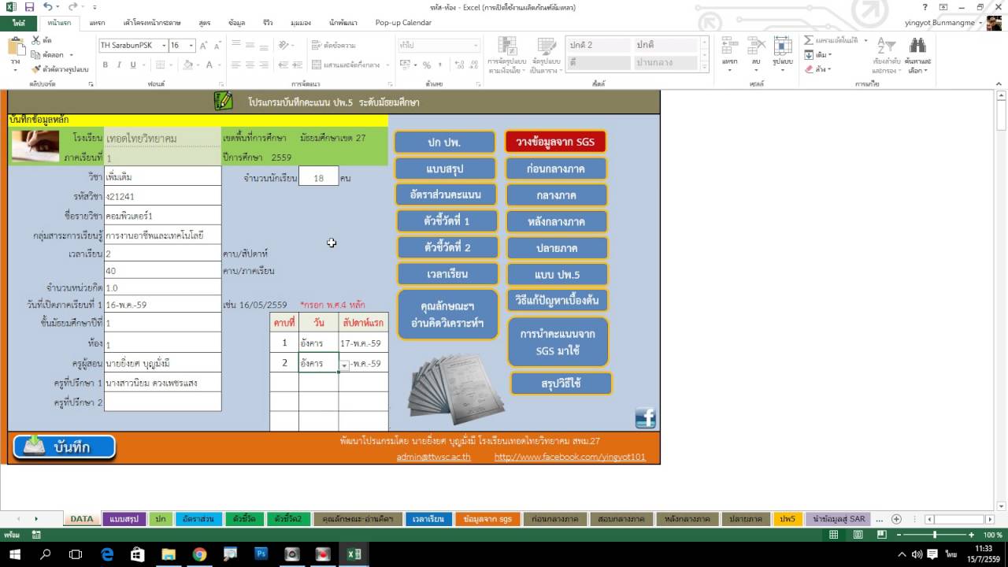Switch to the เวลาเรียน sheet tab

click(x=429, y=519)
